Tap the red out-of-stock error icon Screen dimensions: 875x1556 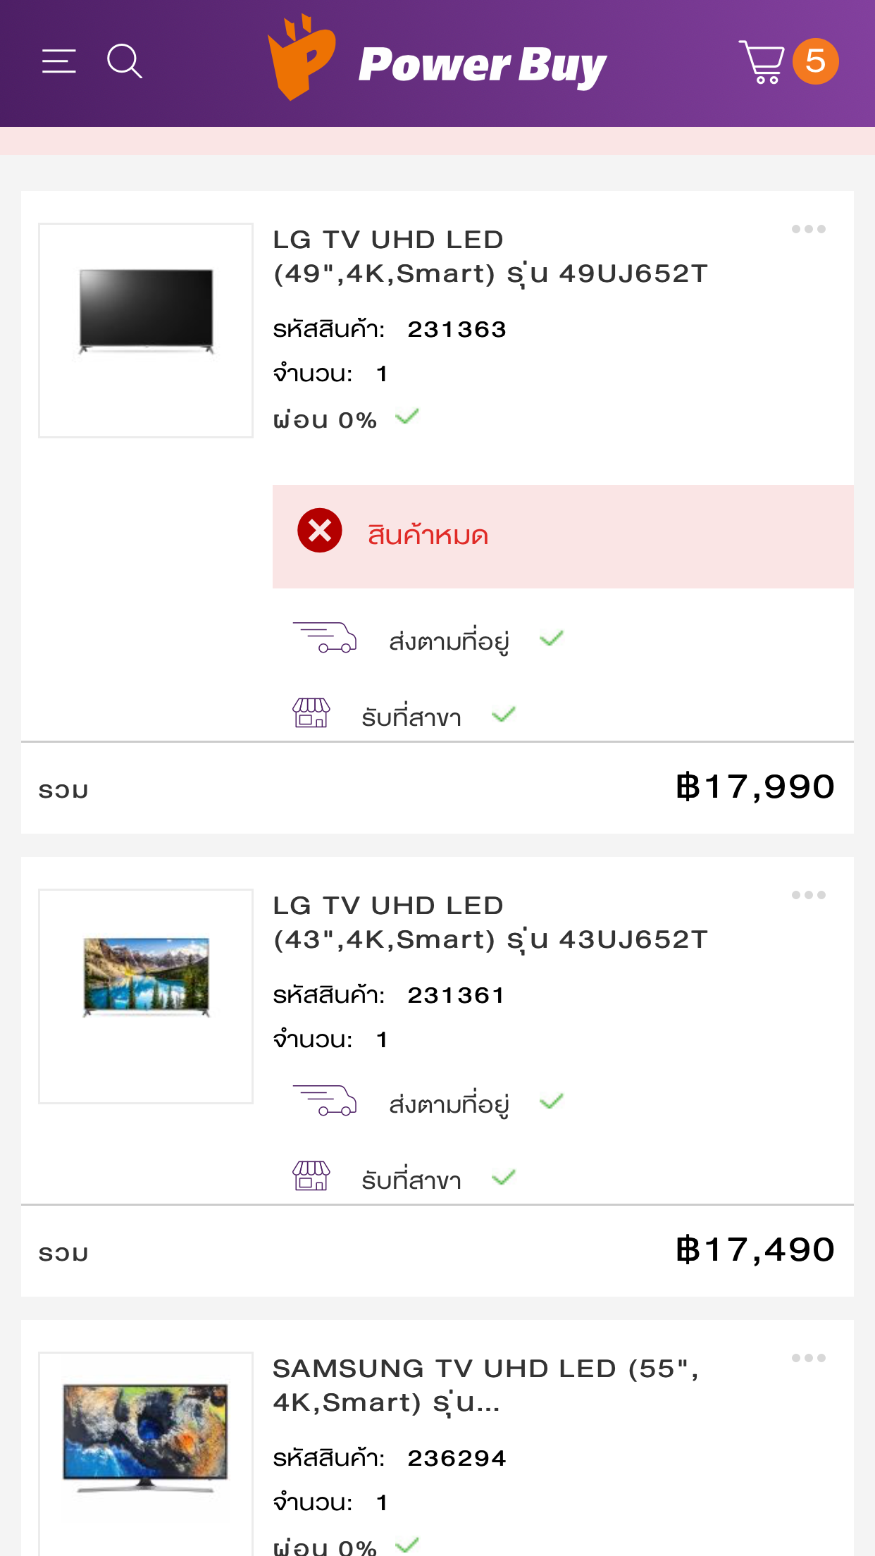click(320, 530)
